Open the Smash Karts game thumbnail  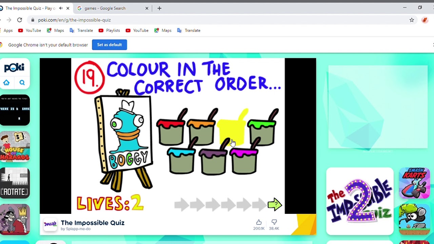point(414,183)
